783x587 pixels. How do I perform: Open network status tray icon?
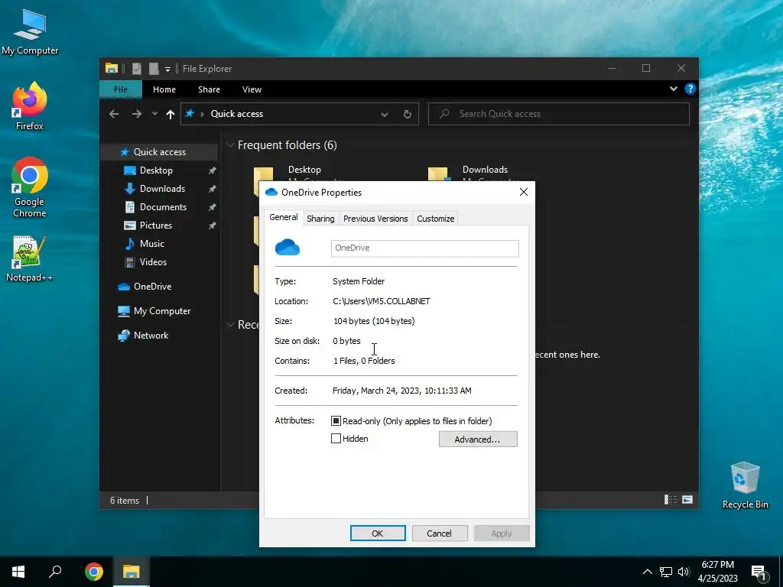[666, 572]
